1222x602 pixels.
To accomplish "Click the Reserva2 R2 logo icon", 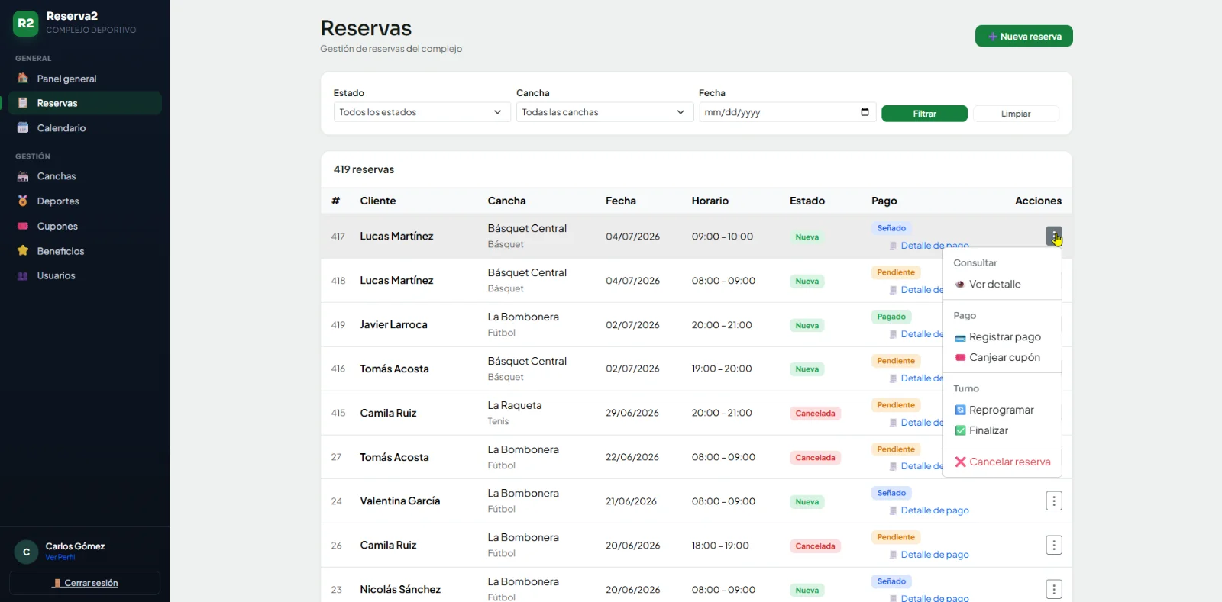I will tap(26, 23).
